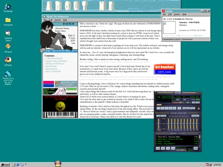Viewport: 223px width, 167px height.
Task: Toggle Repeat in Winamp
Action: pyautogui.click(x=193, y=108)
